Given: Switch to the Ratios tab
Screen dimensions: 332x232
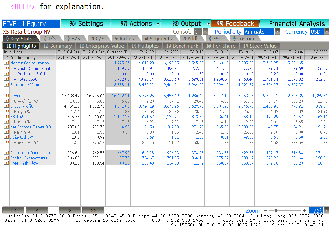Looking at the screenshot, I should pos(124,39).
